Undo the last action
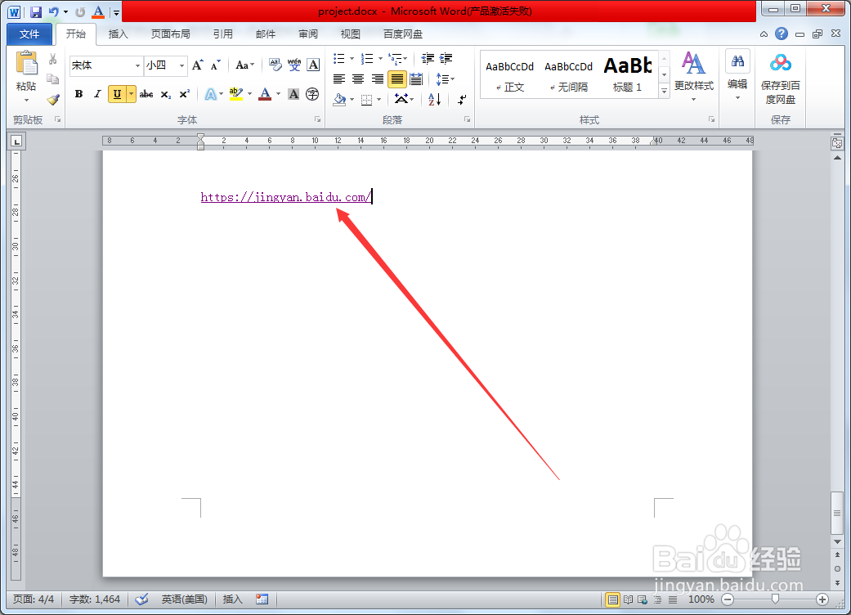The width and height of the screenshot is (851, 615). [53, 12]
